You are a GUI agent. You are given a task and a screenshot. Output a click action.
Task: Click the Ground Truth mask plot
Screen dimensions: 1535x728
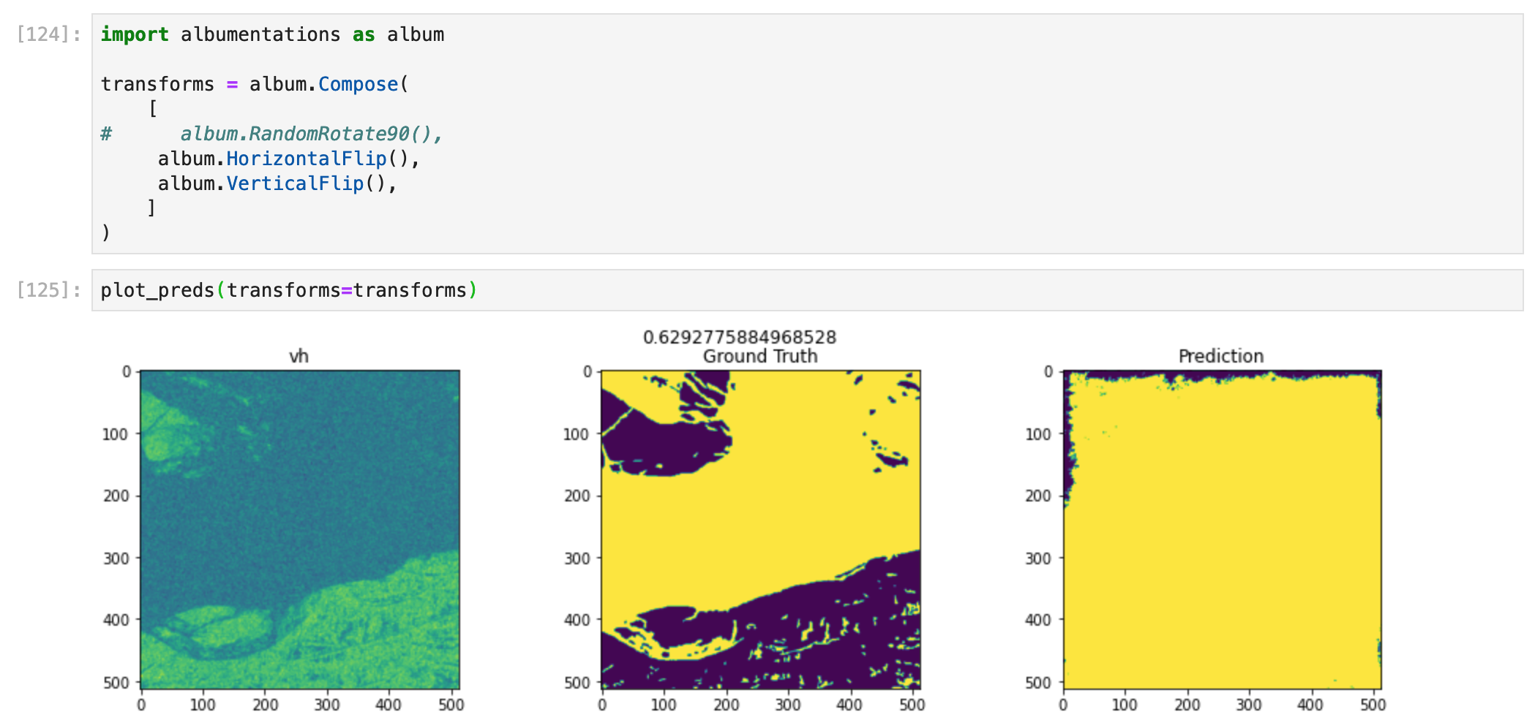point(761,530)
